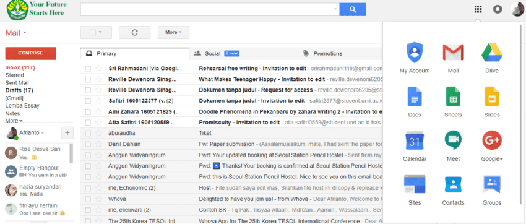Select the me, elfeliwarti email checkbox

pyautogui.click(x=88, y=210)
